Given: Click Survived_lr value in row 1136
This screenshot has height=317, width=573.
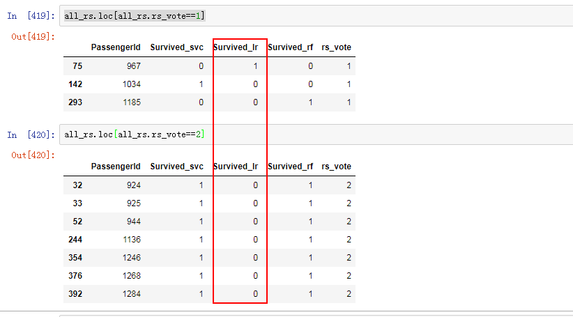Looking at the screenshot, I should (x=255, y=240).
